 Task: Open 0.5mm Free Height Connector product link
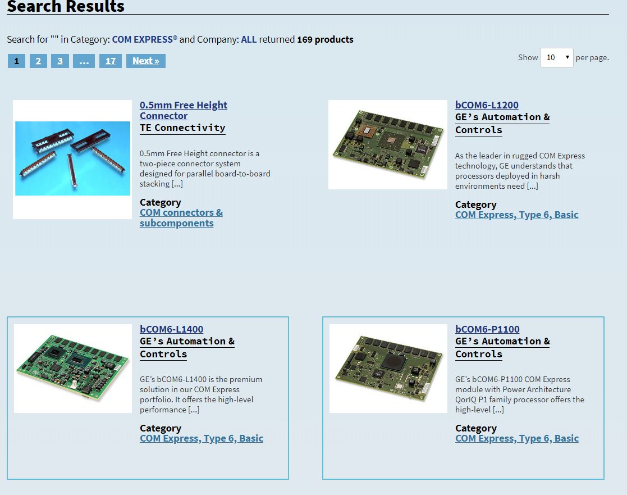[183, 111]
